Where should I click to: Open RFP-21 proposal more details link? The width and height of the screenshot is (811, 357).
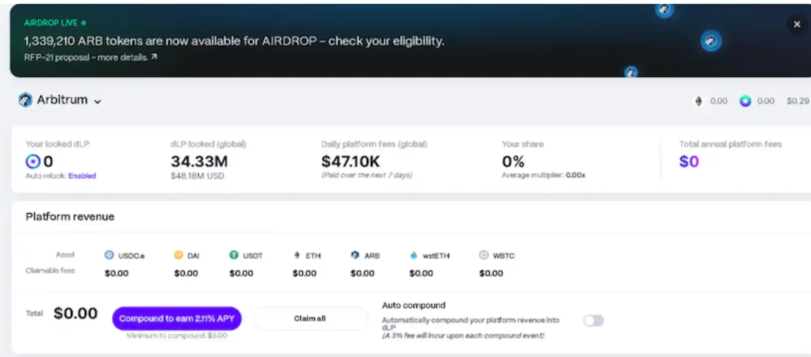tap(90, 57)
